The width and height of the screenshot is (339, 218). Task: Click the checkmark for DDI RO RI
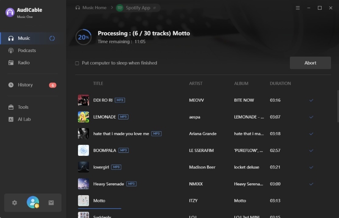(x=311, y=100)
